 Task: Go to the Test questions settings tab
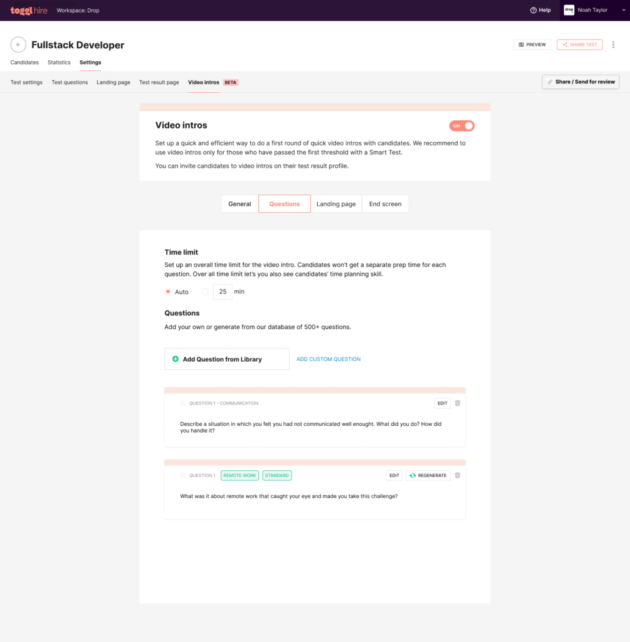(x=70, y=82)
